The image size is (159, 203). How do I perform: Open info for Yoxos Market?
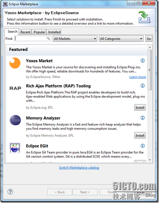[143, 61]
